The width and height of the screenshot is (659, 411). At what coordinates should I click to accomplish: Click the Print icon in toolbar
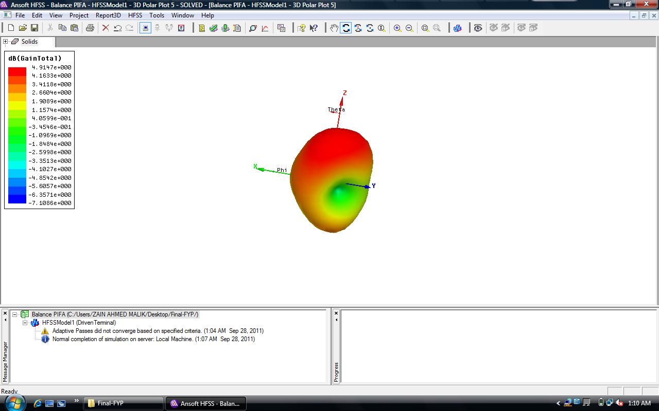90,28
